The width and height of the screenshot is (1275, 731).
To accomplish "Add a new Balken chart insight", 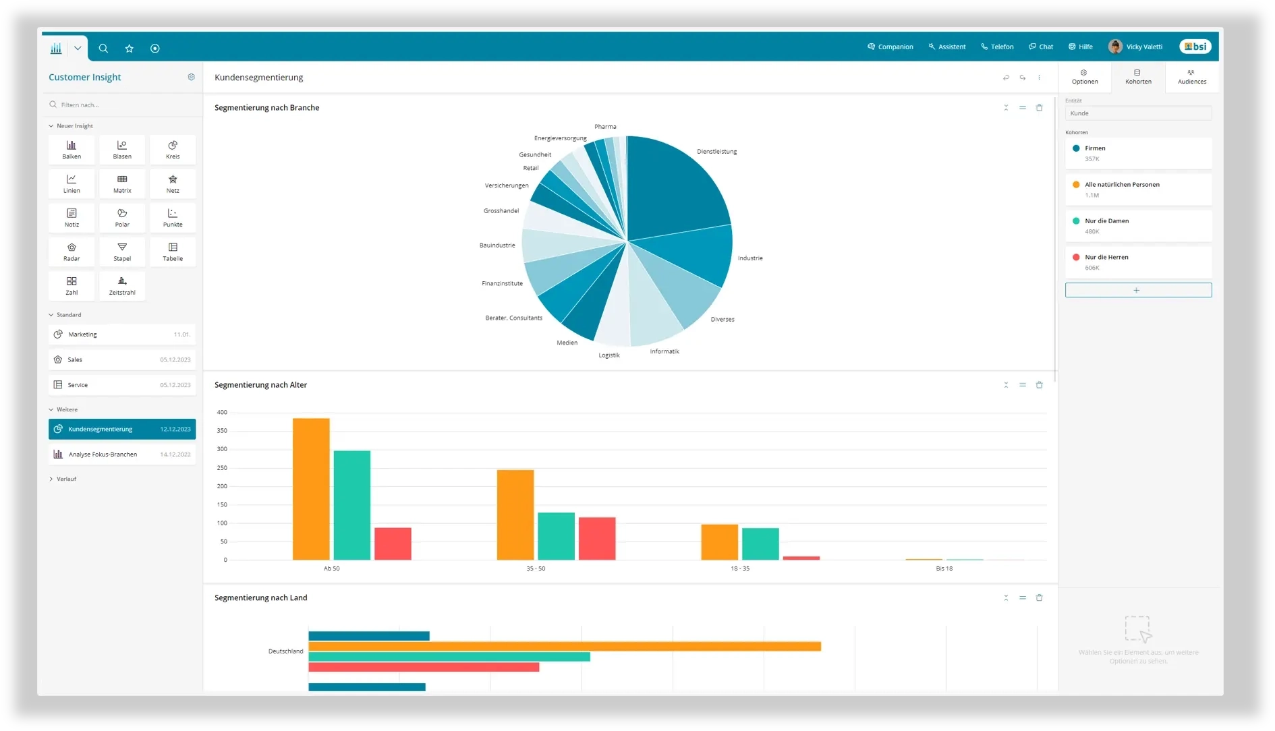I will click(x=72, y=150).
